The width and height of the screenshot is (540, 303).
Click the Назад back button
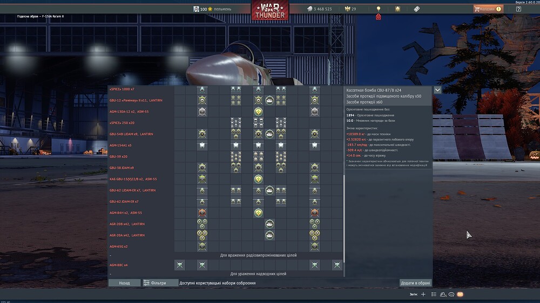coord(124,283)
